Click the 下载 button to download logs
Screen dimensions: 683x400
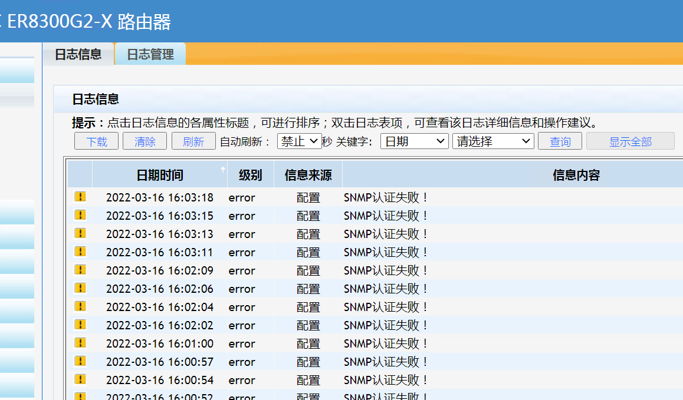tap(97, 141)
